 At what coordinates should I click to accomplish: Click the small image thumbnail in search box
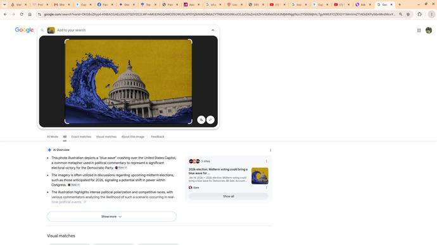pos(51,30)
